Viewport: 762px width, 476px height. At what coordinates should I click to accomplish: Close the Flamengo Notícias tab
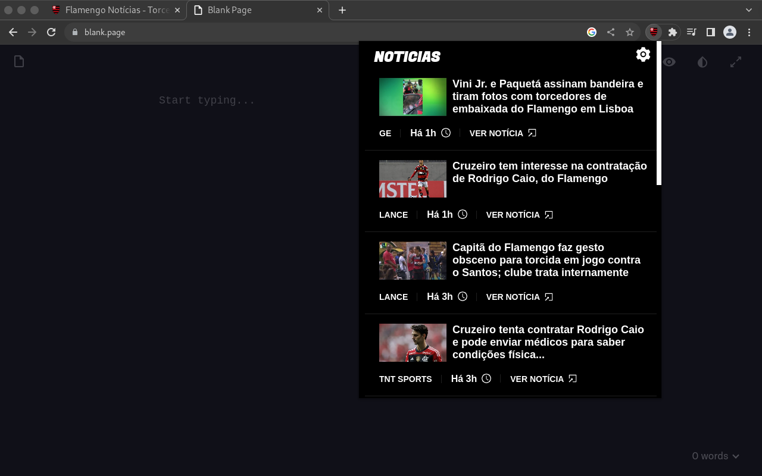[177, 10]
